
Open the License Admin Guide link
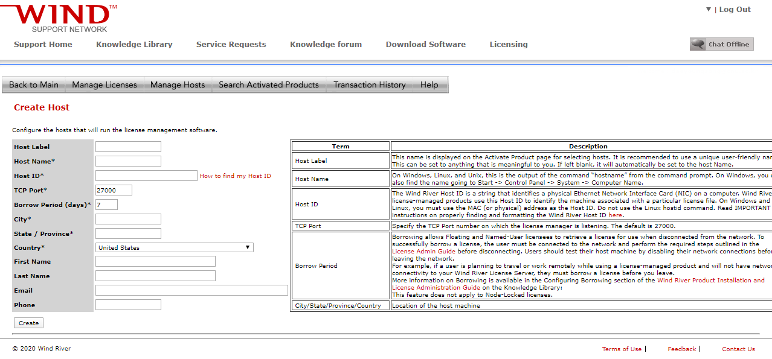423,252
